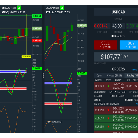Click the TNT_LINE_2 (5) indicator label
Screen dimensions: 138x138
55,122
